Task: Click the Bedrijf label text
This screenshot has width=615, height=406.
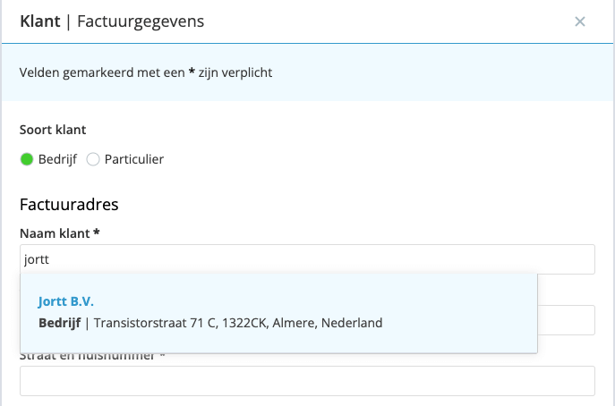Action: pos(57,159)
